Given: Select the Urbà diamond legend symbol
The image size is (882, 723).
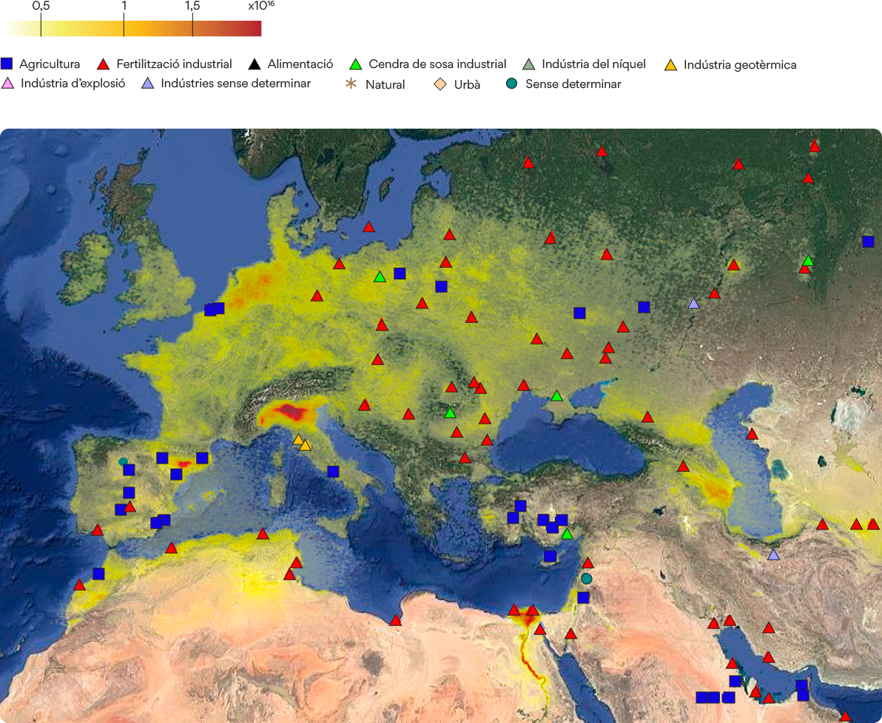Looking at the screenshot, I should click(x=440, y=84).
